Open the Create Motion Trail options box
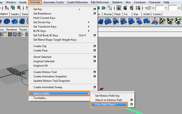 click(94, 72)
